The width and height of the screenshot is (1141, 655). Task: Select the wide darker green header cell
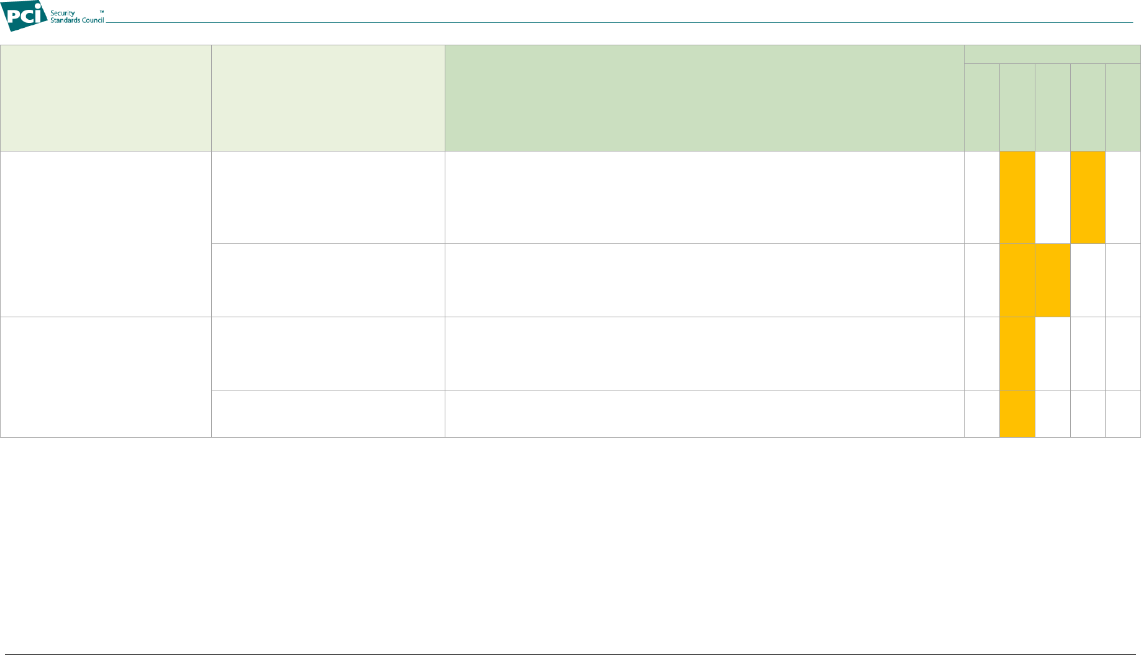704,98
